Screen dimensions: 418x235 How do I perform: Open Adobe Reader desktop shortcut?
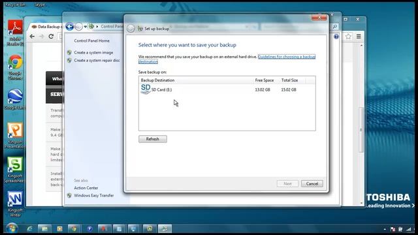coord(15,33)
